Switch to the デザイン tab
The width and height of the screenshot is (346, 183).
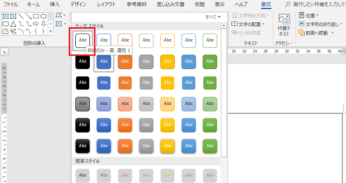point(78,5)
